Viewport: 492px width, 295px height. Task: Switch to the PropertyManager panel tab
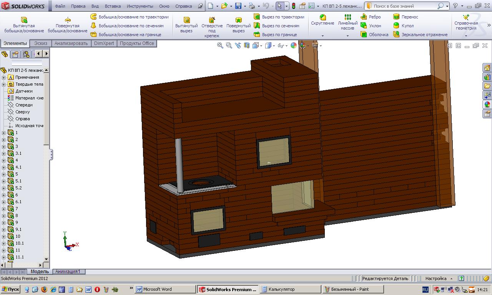pyautogui.click(x=15, y=54)
